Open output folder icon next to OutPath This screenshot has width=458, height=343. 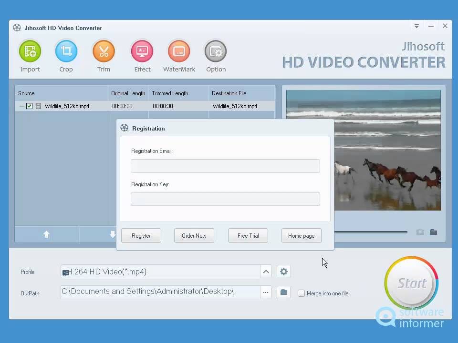click(283, 292)
